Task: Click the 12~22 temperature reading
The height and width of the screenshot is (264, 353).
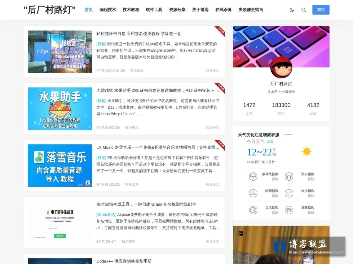Action: click(x=259, y=152)
